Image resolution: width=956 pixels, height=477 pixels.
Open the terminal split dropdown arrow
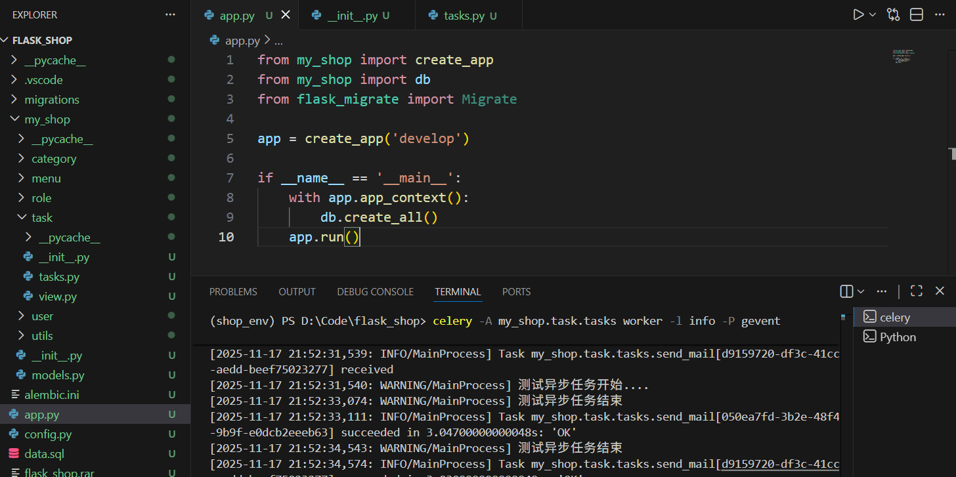pyautogui.click(x=861, y=291)
